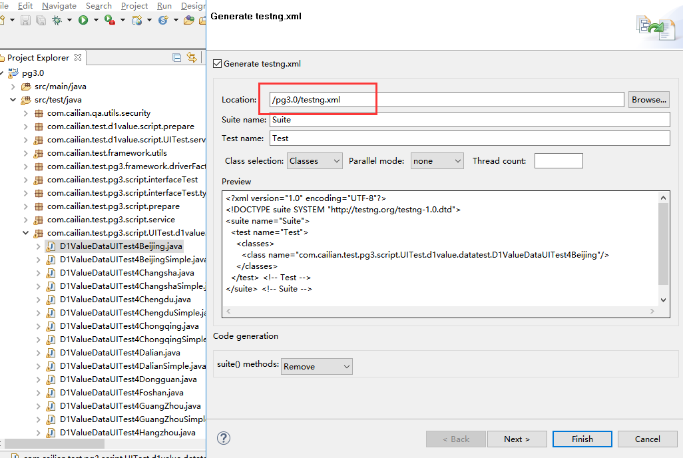This screenshot has height=458, width=683.
Task: Click the Java file icon of D1ValueDataUITest4Foshan.java
Action: tap(51, 393)
